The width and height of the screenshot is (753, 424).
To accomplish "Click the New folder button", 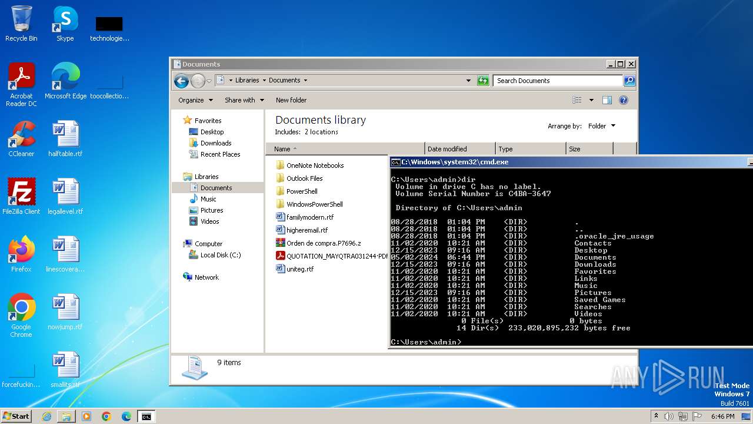I will (x=291, y=100).
